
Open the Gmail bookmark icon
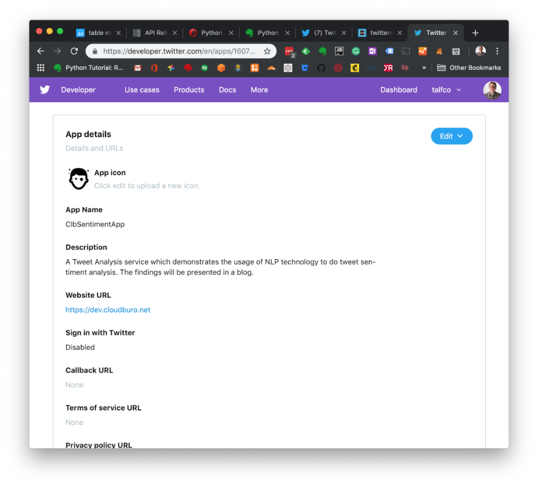138,68
